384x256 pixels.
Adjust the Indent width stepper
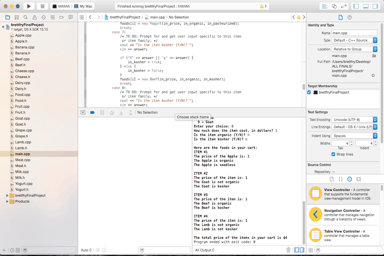pyautogui.click(x=376, y=143)
